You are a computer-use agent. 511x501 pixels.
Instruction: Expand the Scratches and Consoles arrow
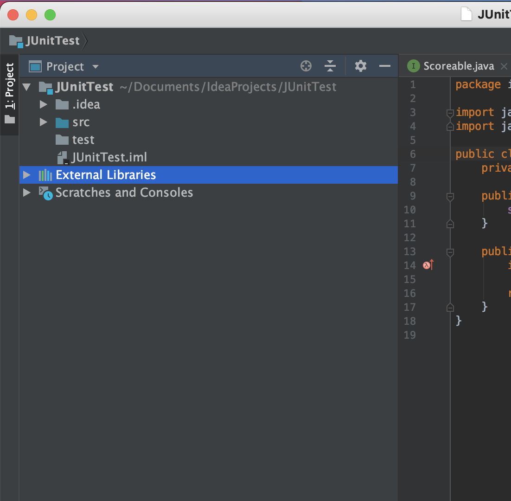[x=27, y=193]
